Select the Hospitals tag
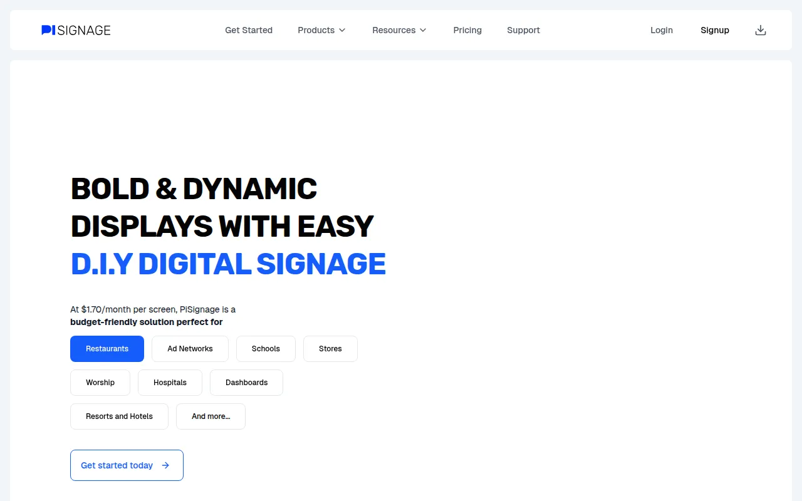Screen dimensions: 802x501 [x=170, y=383]
